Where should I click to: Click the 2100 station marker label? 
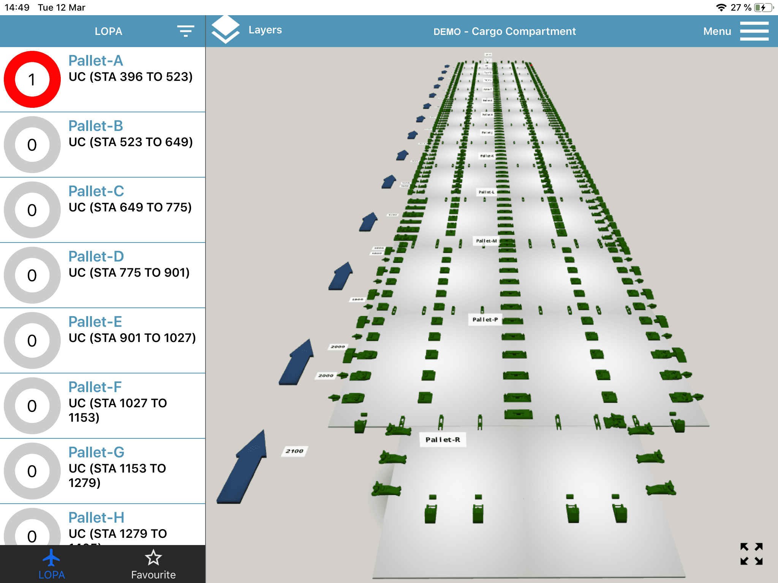pyautogui.click(x=294, y=451)
